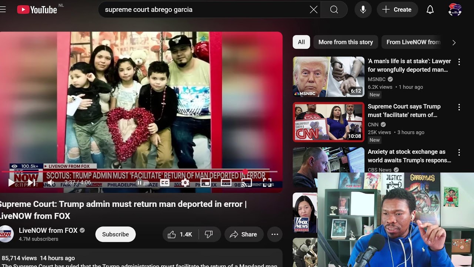
Task: Enable miniplayer mode
Action: [206, 182]
